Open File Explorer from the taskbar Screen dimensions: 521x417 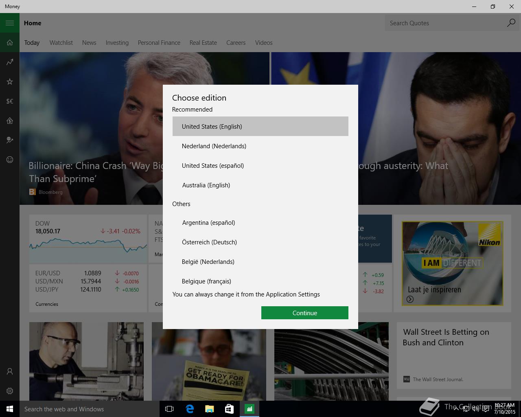pos(209,409)
